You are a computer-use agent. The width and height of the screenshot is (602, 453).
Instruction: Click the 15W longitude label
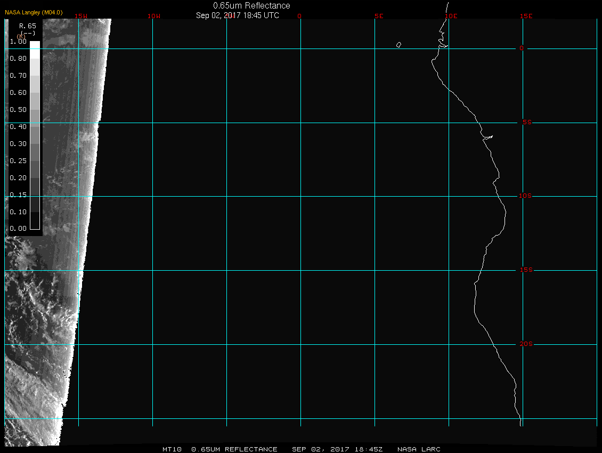tap(81, 16)
